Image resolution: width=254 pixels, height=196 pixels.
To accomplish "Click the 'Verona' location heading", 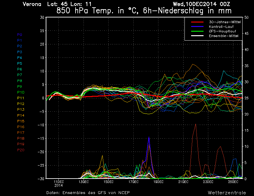I will tap(32, 4).
